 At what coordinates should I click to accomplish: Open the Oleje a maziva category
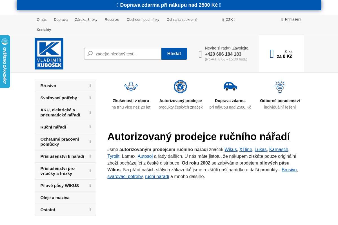point(65,198)
